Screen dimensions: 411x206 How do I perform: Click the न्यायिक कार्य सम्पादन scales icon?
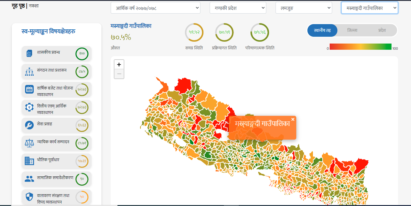click(29, 143)
